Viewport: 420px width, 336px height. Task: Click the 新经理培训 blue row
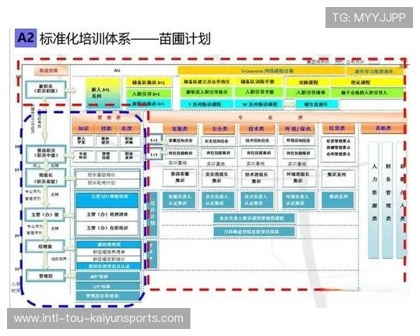[x=108, y=244]
